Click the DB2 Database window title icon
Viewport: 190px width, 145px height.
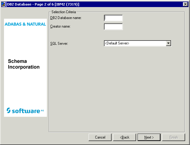[x=4, y=4]
